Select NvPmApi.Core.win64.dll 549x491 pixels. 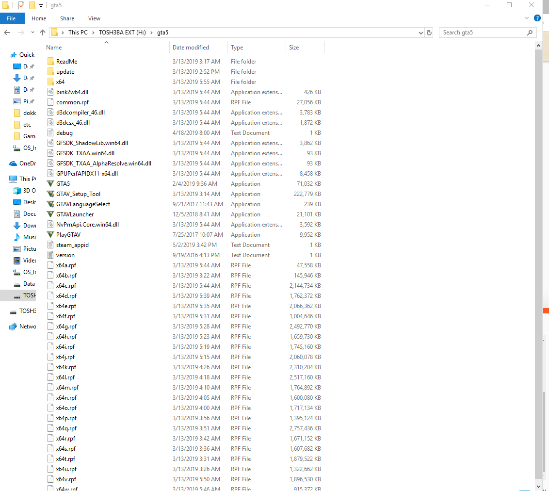(87, 225)
